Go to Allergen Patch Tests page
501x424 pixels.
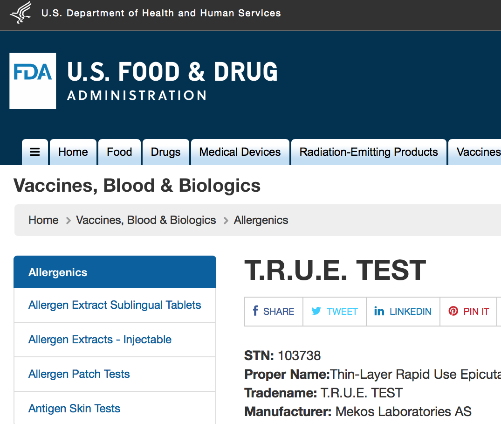[79, 374]
